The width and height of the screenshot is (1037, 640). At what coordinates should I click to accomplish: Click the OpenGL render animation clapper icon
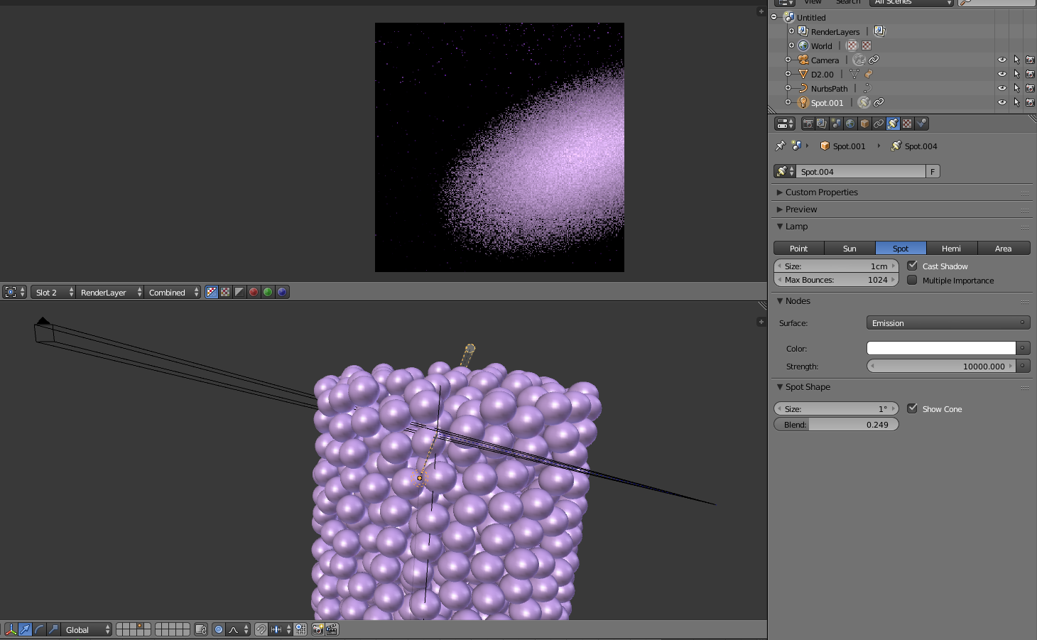332,629
